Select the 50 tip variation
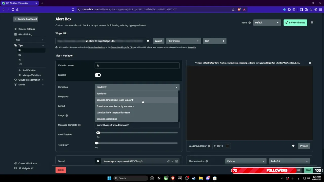The width and height of the screenshot is (324, 182). click(20, 60)
